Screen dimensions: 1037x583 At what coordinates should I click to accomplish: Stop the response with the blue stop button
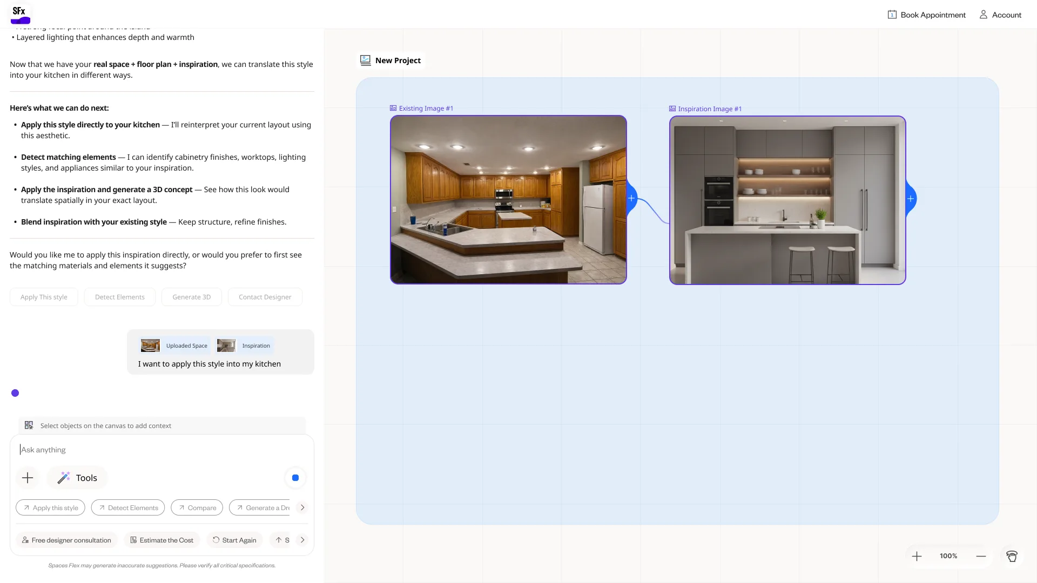[295, 478]
